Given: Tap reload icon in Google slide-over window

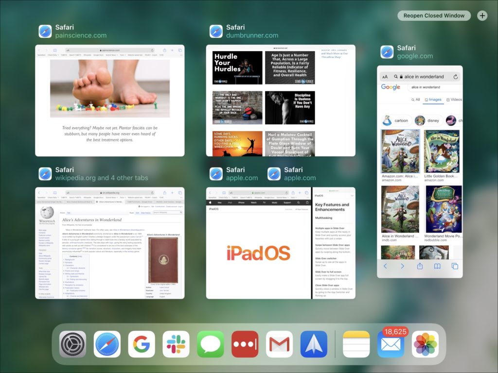Looking at the screenshot, I should pos(455,77).
